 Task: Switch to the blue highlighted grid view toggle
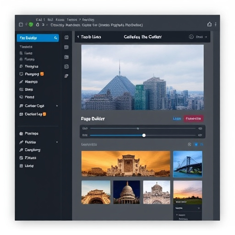[x=196, y=144]
